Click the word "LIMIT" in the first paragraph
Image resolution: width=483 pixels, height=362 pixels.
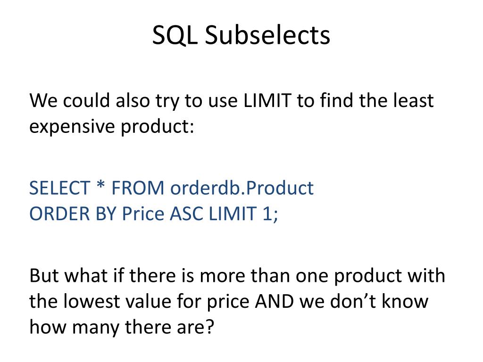(267, 100)
